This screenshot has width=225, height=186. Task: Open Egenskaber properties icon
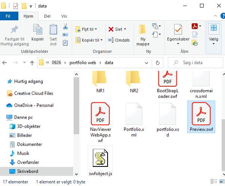click(x=178, y=29)
